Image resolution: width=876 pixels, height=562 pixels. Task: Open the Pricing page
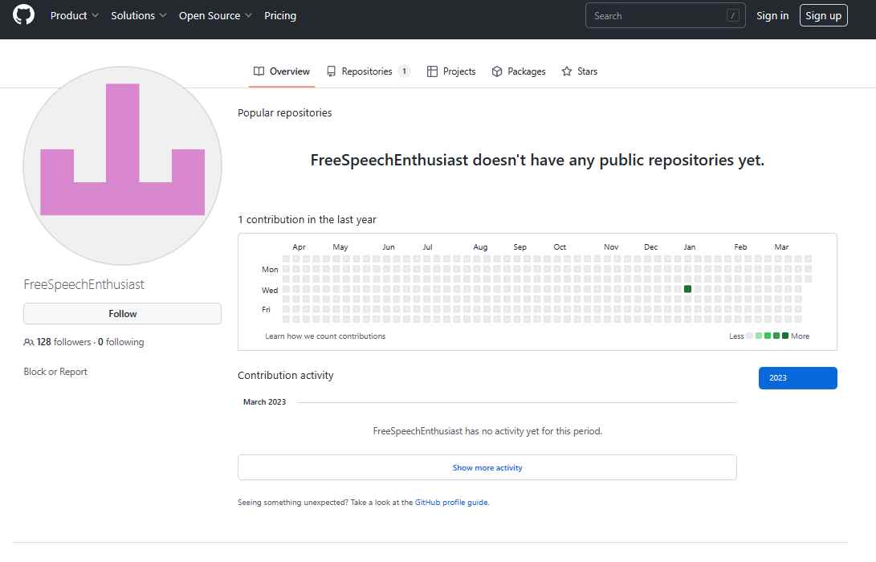(x=280, y=15)
